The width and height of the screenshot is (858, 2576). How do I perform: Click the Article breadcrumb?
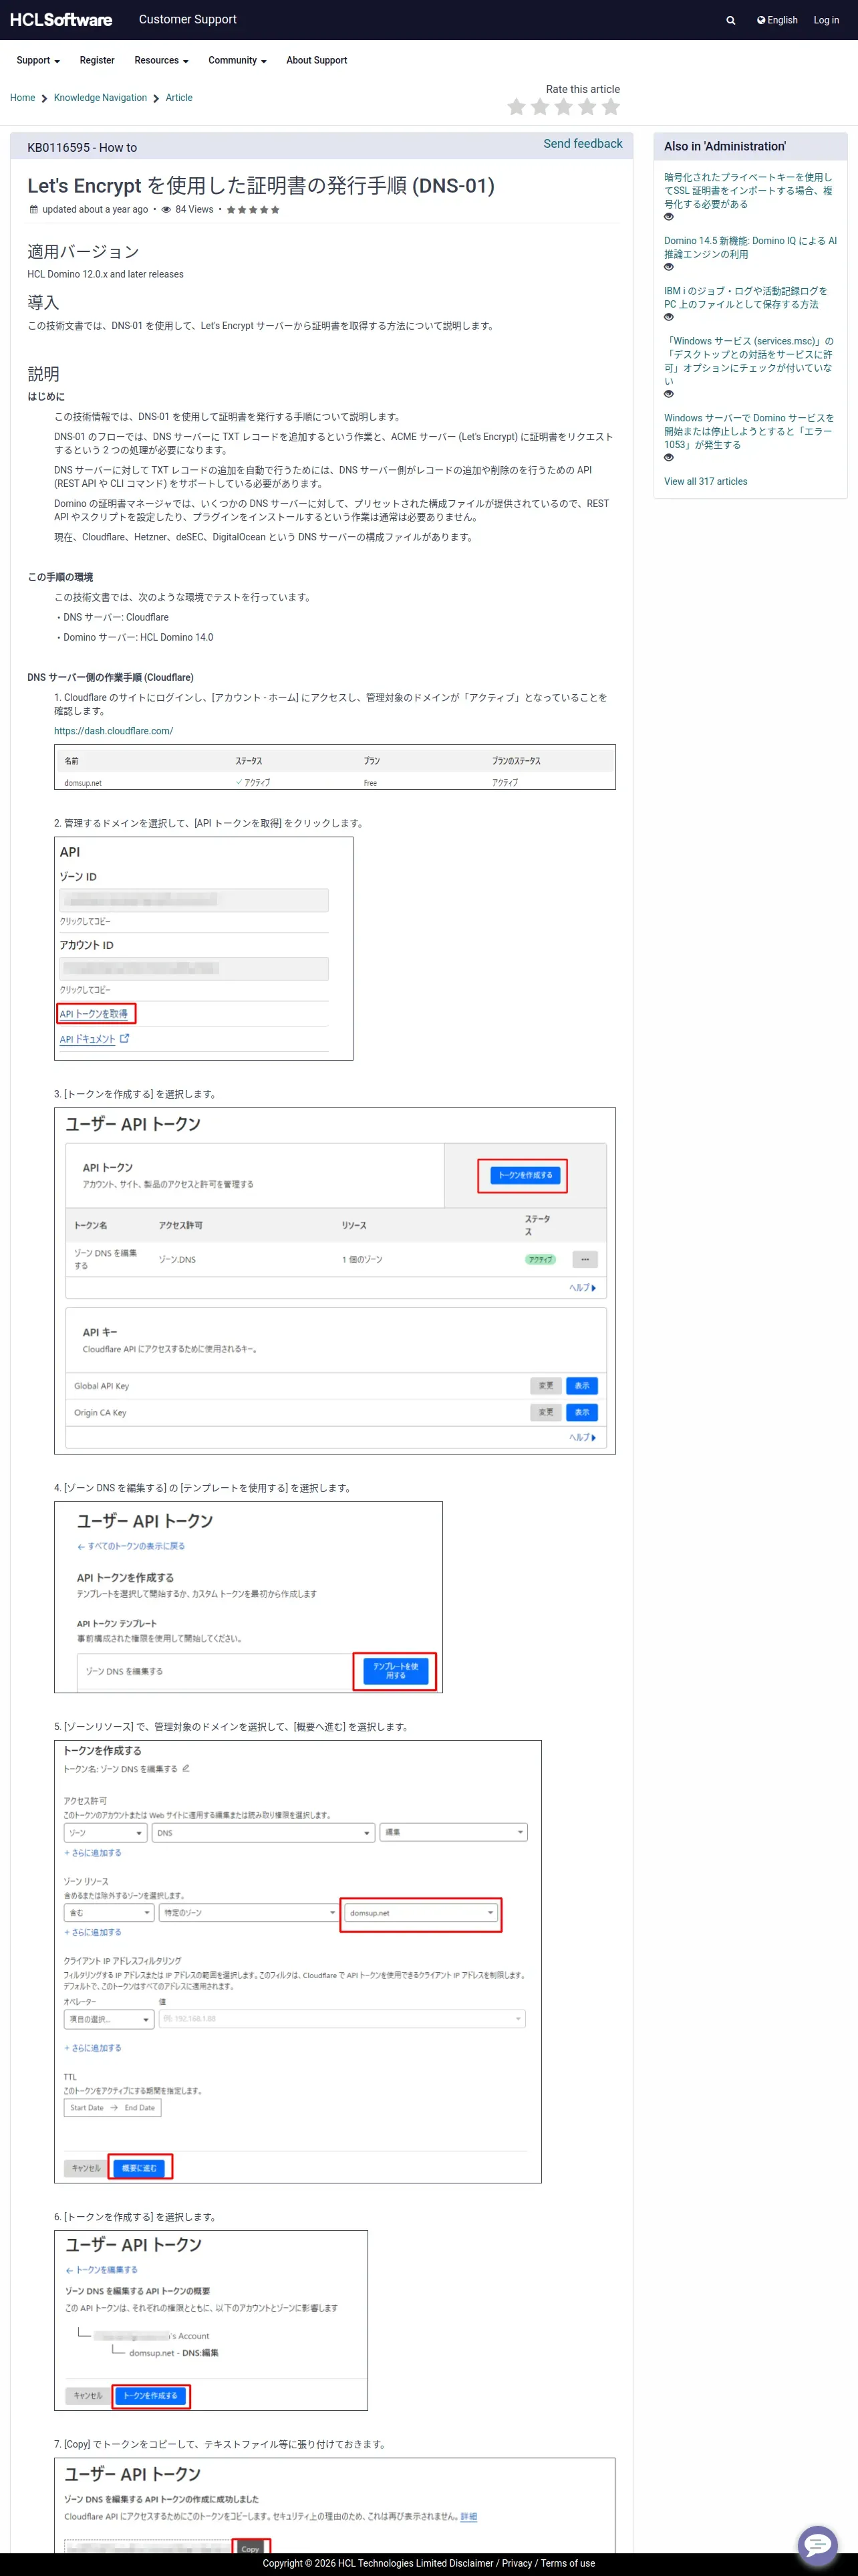179,98
